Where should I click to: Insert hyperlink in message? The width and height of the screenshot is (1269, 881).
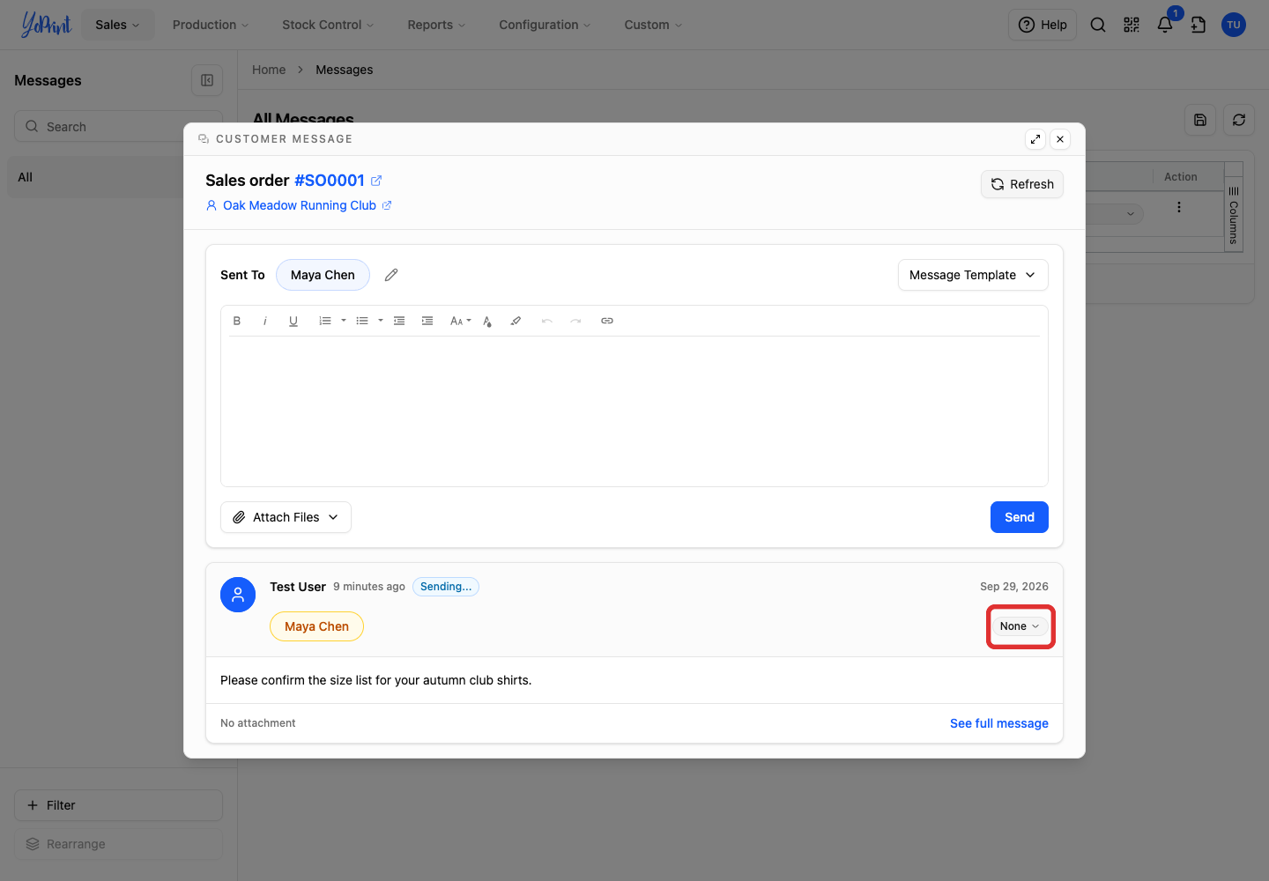click(607, 321)
